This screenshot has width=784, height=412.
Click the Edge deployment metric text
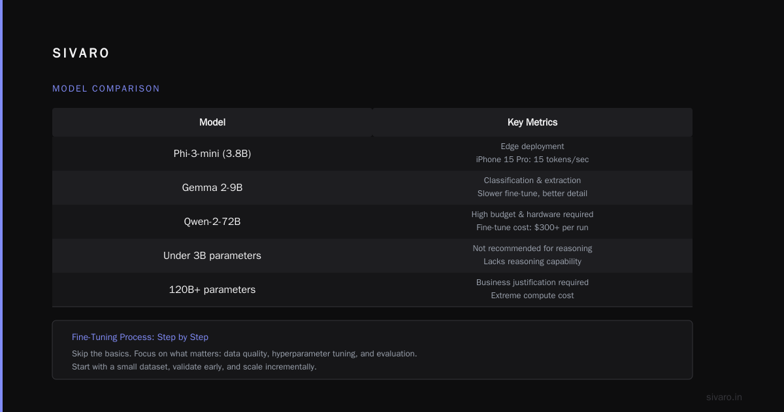click(532, 146)
